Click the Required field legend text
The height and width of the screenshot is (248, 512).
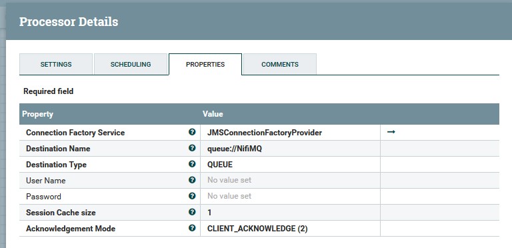click(x=48, y=91)
